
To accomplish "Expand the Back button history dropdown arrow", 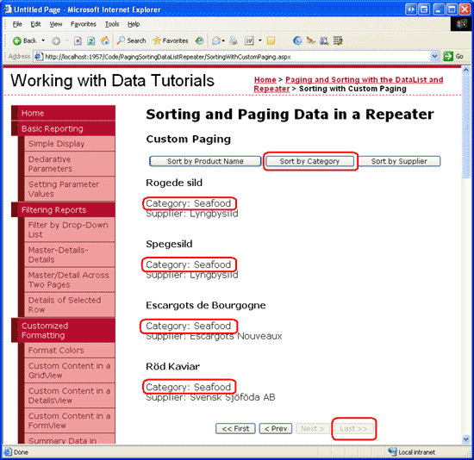I will pyautogui.click(x=43, y=40).
